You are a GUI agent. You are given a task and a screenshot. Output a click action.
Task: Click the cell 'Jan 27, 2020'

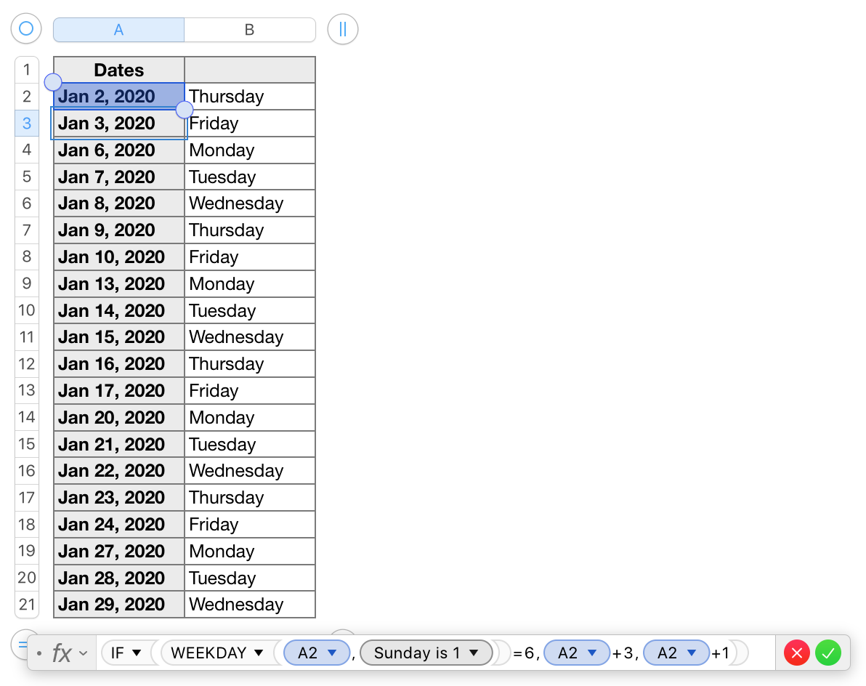pyautogui.click(x=118, y=551)
